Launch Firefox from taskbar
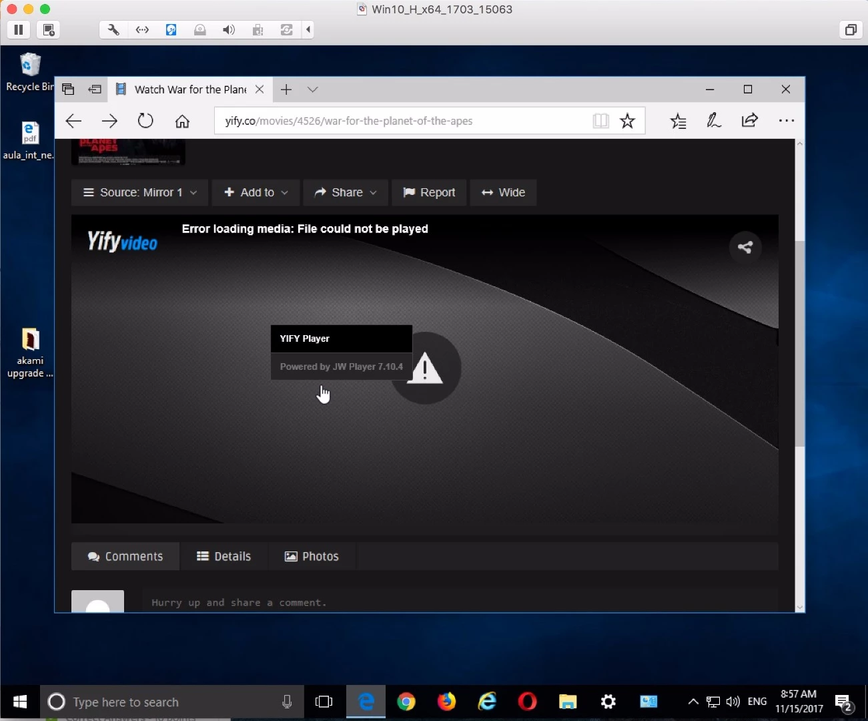Image resolution: width=868 pixels, height=721 pixels. (x=446, y=702)
